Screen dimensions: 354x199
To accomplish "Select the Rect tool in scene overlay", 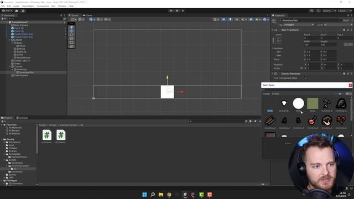I will (x=71, y=43).
